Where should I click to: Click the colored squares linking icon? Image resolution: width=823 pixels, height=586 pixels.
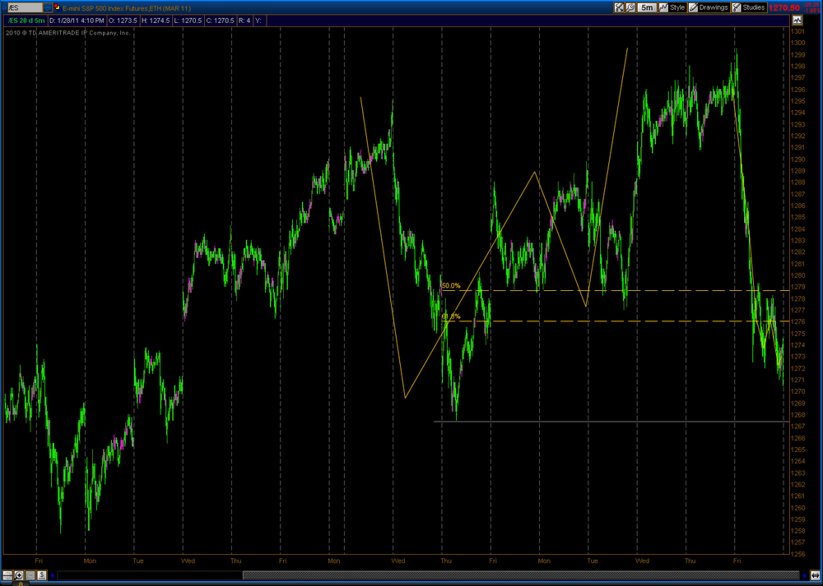58,7
